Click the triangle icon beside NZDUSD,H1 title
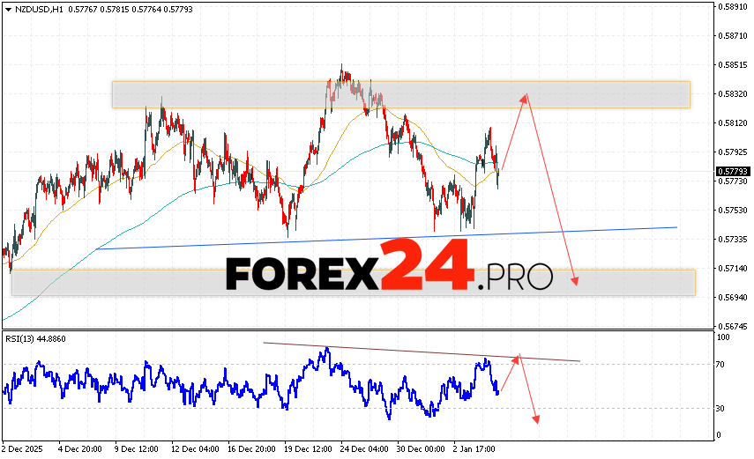Image resolution: width=754 pixels, height=459 pixels. pyautogui.click(x=7, y=8)
